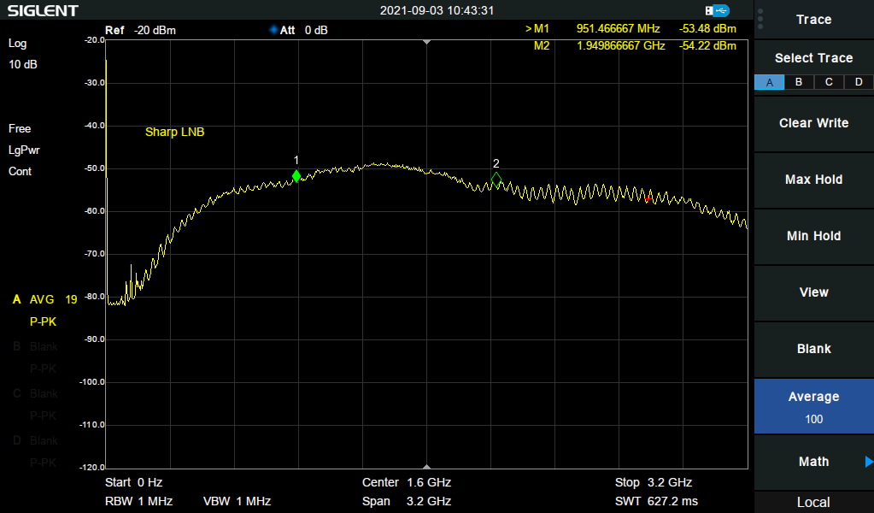Click the SWT 627.2 ms sweep time

tap(656, 501)
